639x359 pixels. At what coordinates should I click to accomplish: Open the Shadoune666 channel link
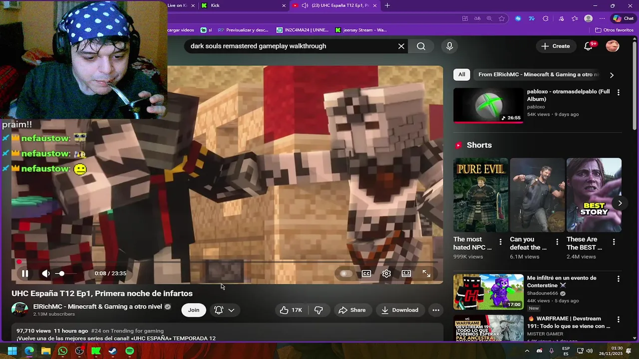pyautogui.click(x=543, y=293)
